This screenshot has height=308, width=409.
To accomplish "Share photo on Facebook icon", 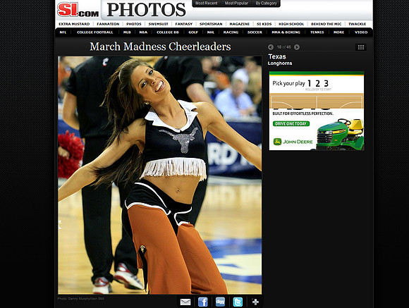I will (x=203, y=302).
